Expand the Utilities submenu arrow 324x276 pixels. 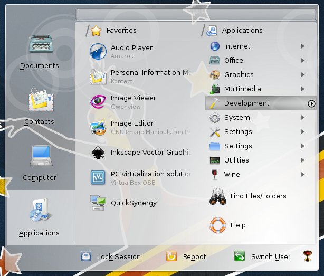(302, 160)
